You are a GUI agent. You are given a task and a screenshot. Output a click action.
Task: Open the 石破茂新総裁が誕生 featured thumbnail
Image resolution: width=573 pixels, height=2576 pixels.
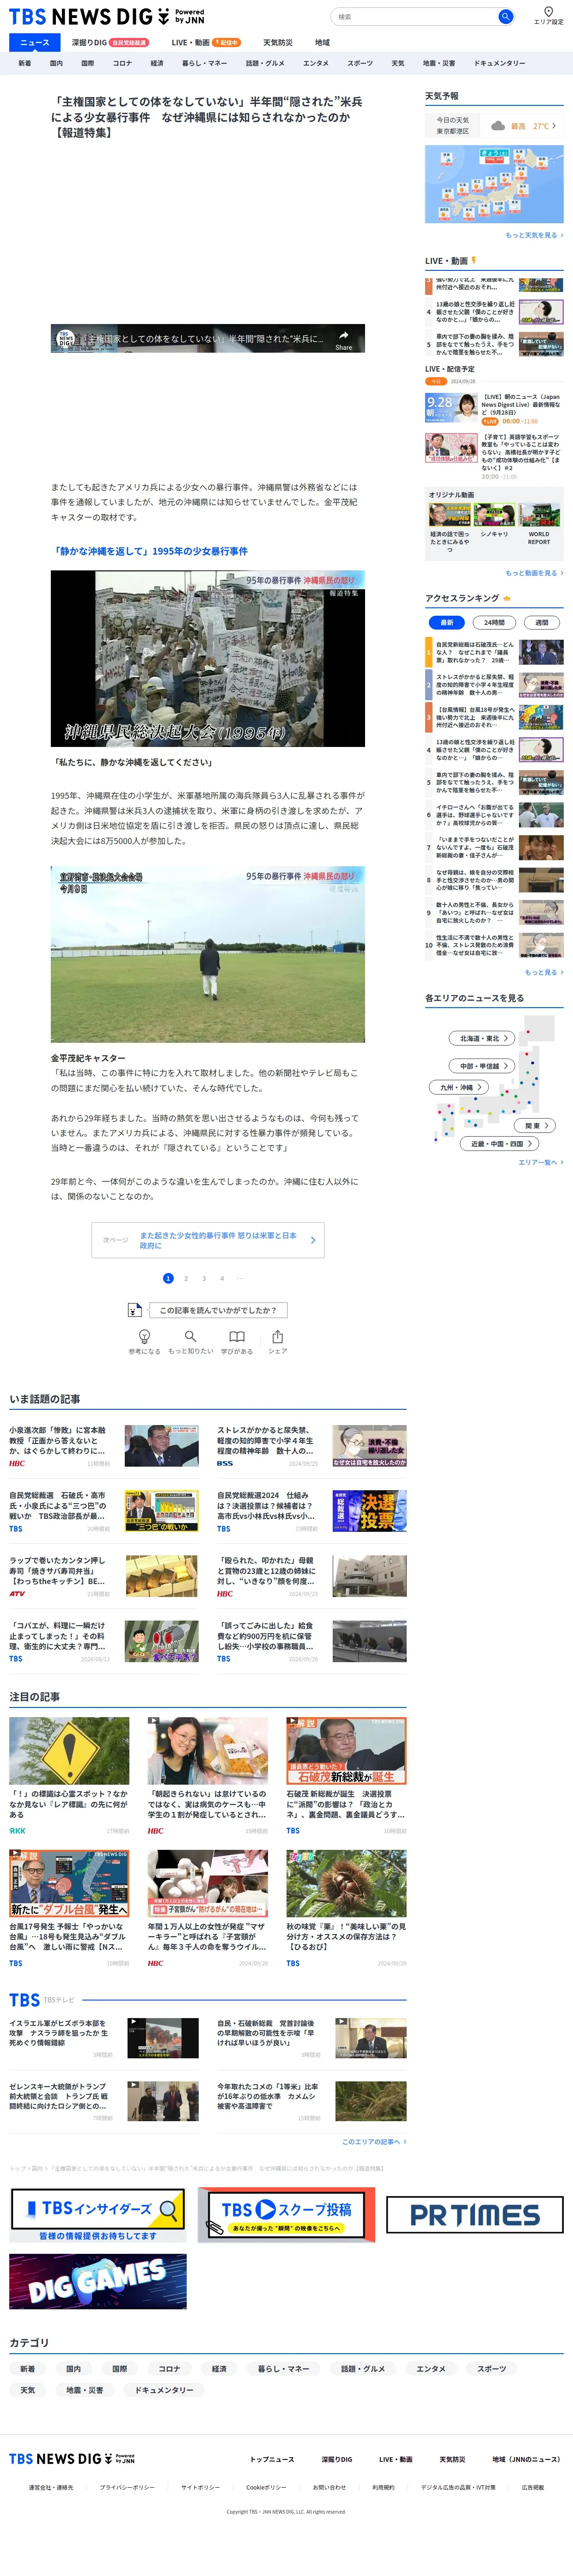pos(346,1751)
